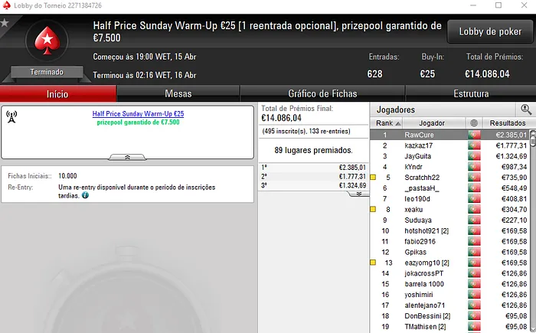Switch to the Mesas tab
536x333 pixels.
tap(178, 93)
